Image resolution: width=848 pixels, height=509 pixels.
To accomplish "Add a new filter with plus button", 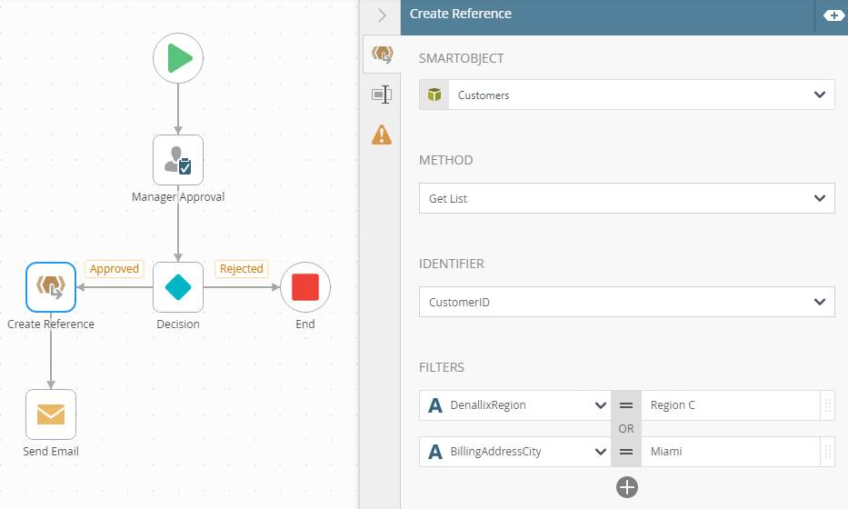I will (x=627, y=487).
